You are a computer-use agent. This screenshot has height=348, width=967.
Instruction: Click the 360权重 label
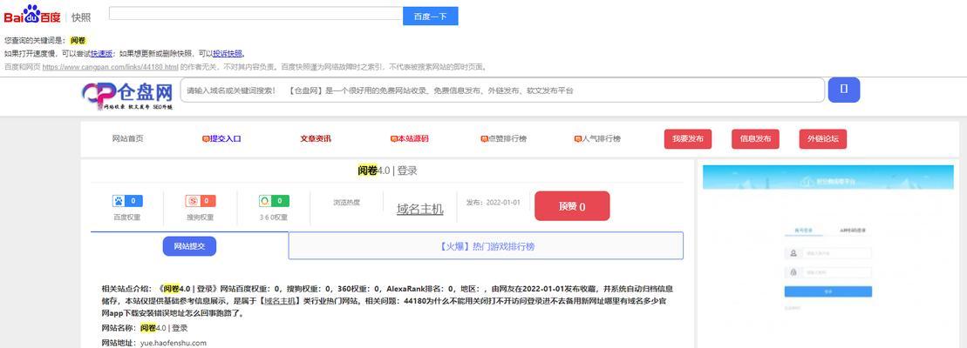274,217
